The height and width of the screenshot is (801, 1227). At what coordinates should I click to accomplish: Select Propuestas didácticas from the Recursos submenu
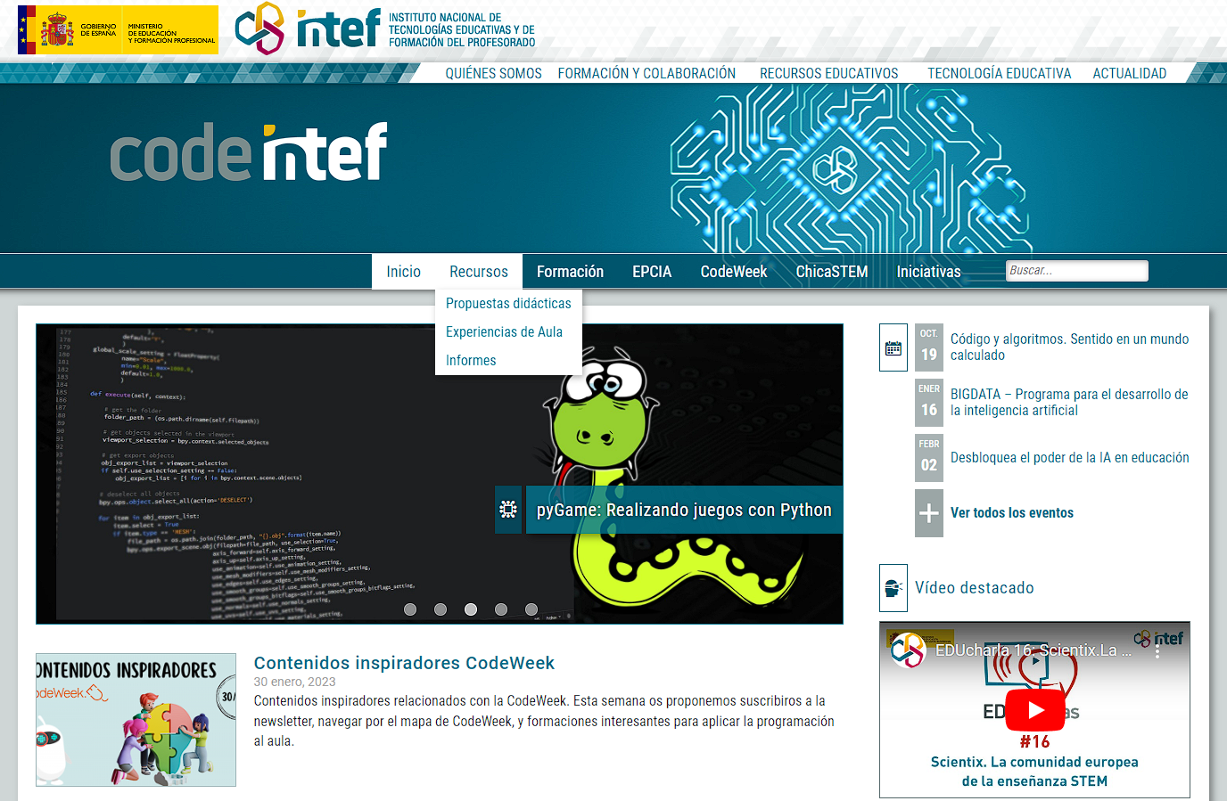pyautogui.click(x=508, y=304)
